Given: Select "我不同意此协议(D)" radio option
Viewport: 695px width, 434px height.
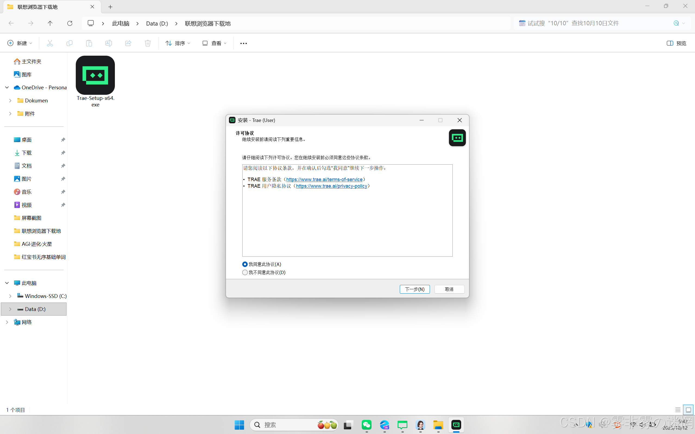Looking at the screenshot, I should pos(245,272).
